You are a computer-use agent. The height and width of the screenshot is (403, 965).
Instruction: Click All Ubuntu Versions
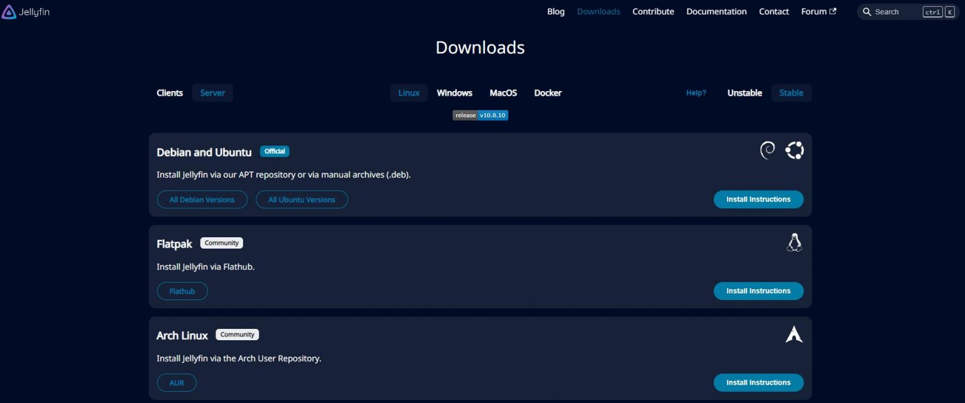302,199
